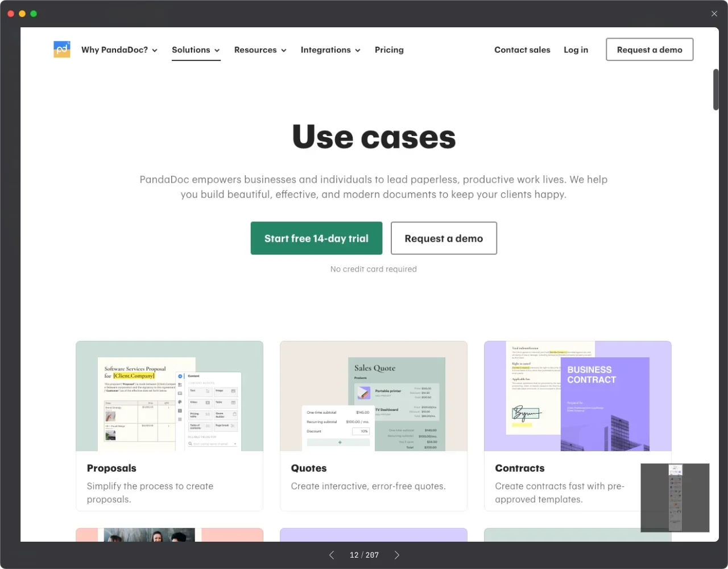Click the Log in link
Image resolution: width=728 pixels, height=569 pixels.
[x=576, y=50]
